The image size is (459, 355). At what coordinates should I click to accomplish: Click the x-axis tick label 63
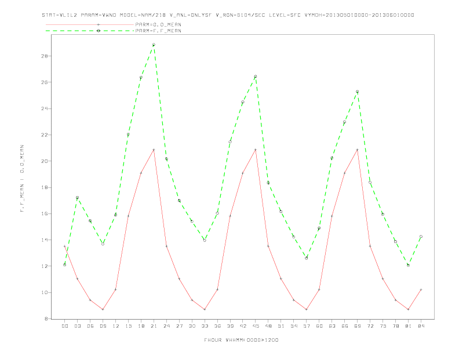click(332, 326)
